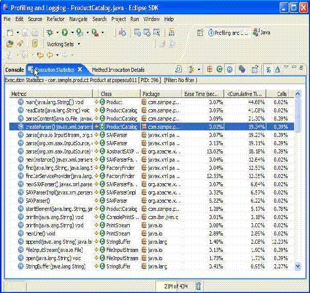Screen dimensions: 310x293
Task: Switch to Method Invocation Details tab
Action: 118,70
